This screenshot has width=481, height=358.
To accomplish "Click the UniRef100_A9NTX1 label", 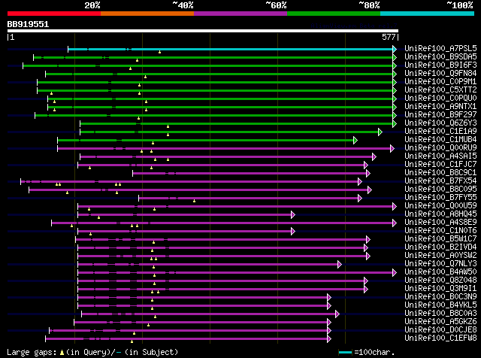I will click(440, 106).
